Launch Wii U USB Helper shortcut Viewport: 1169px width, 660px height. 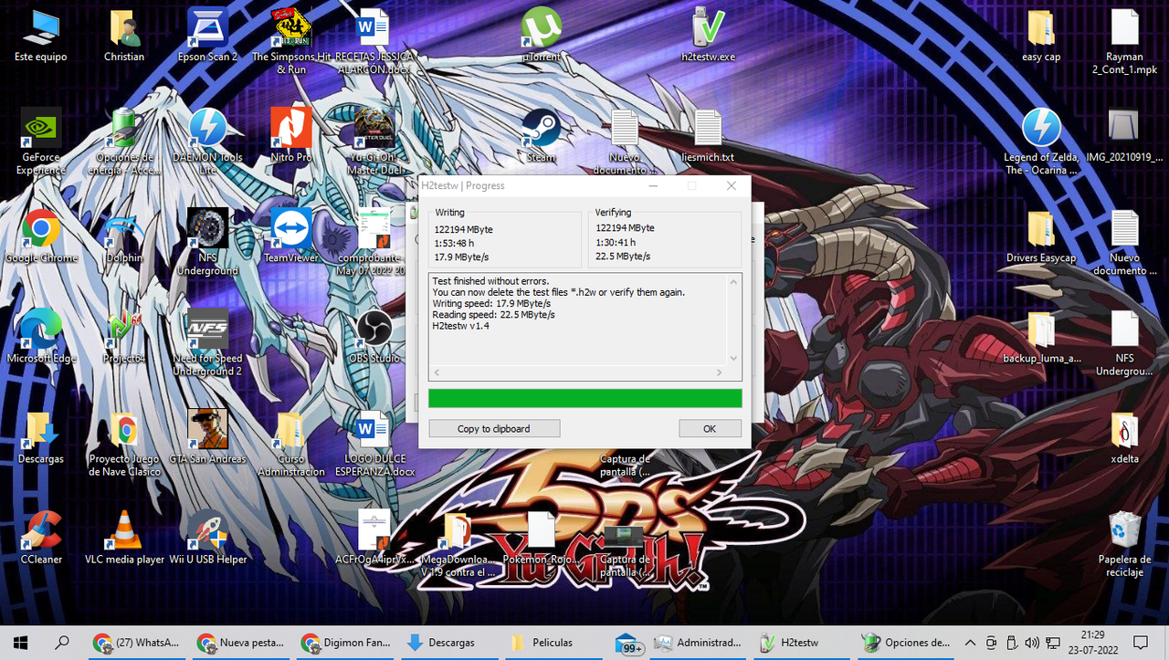207,539
